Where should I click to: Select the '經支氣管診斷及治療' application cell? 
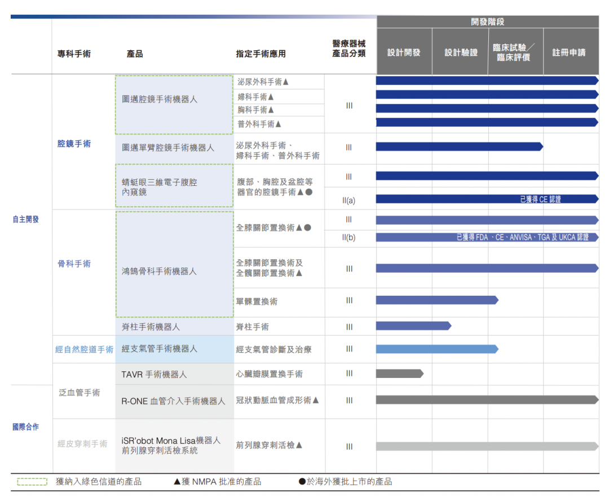(274, 349)
